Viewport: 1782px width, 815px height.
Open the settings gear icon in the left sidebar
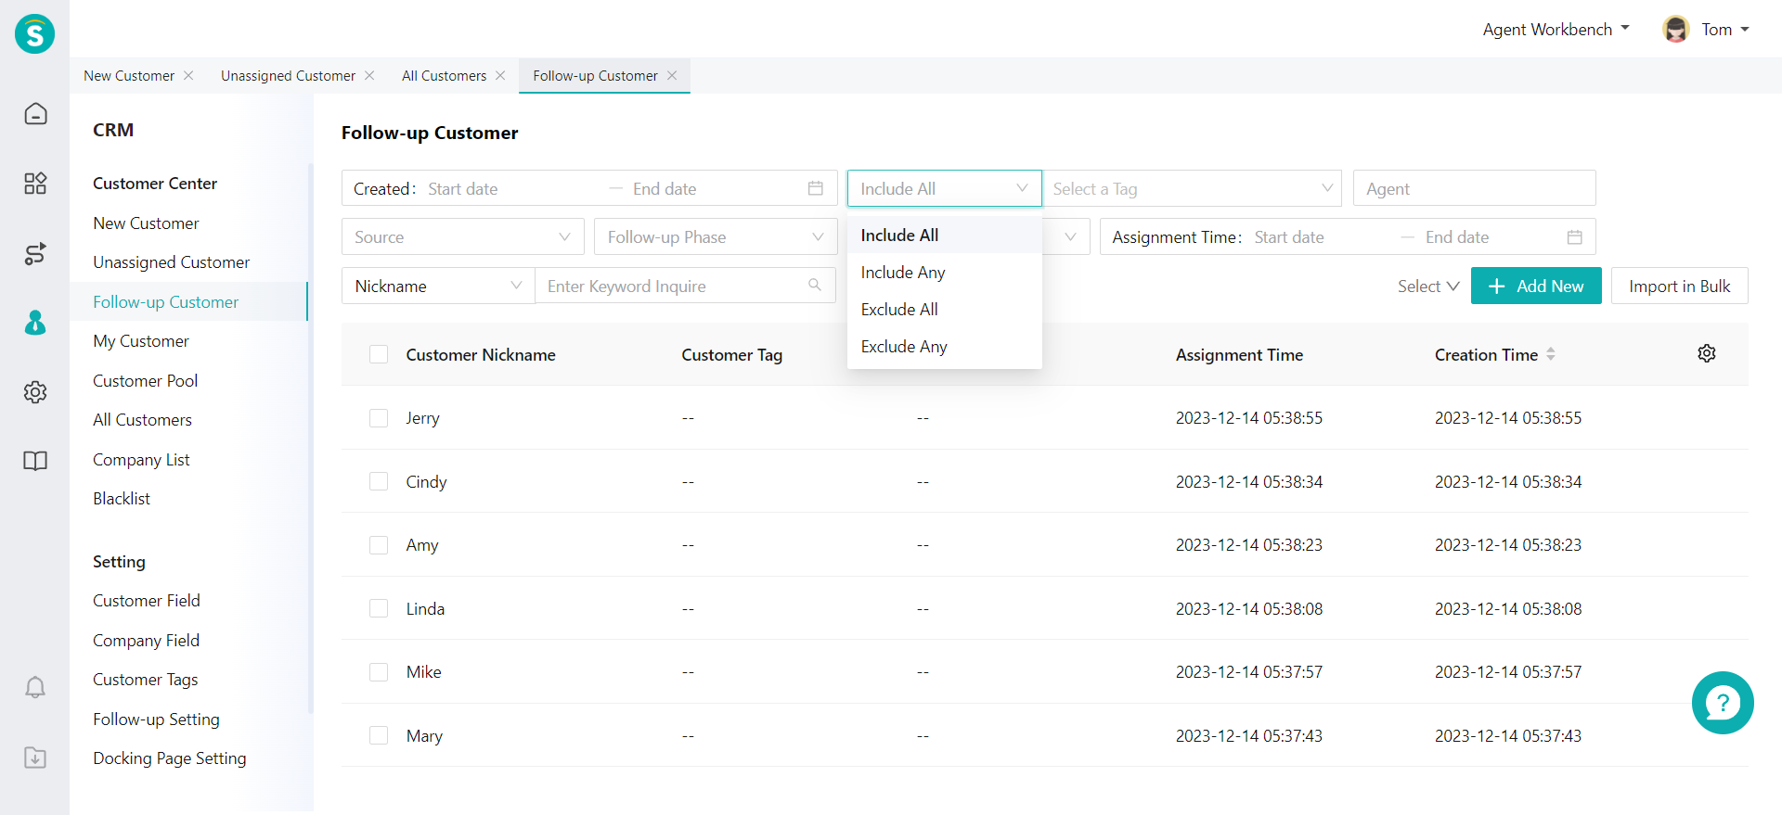(35, 392)
